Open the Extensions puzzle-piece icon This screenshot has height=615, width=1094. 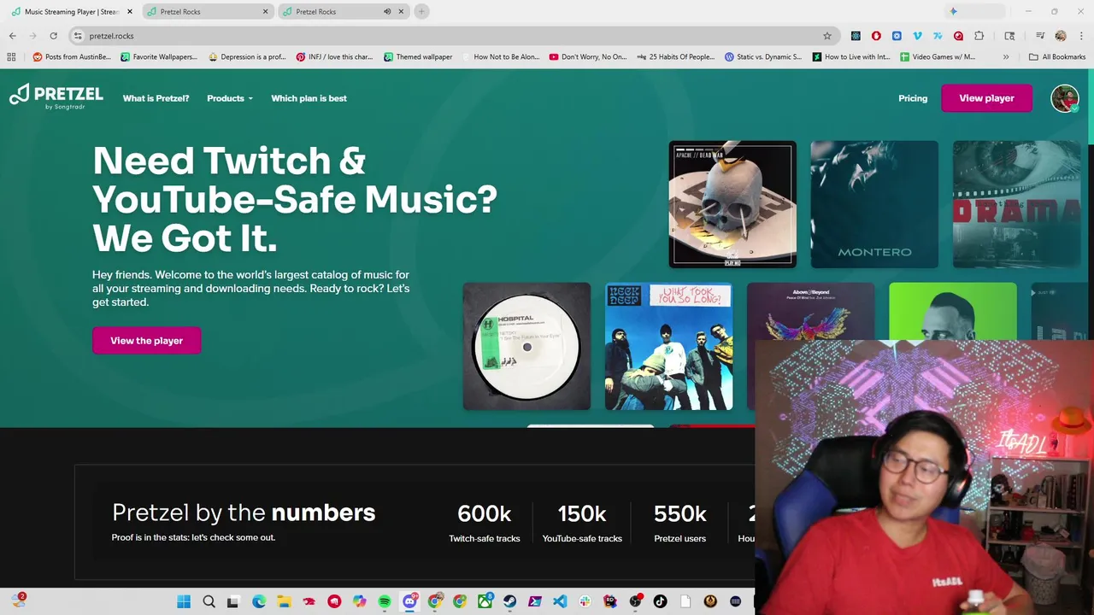(979, 36)
